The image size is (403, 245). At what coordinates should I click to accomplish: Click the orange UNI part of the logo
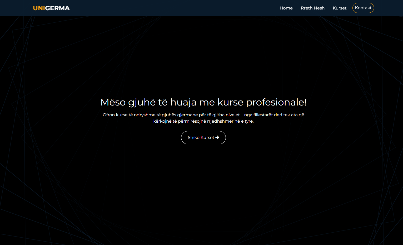coord(39,8)
